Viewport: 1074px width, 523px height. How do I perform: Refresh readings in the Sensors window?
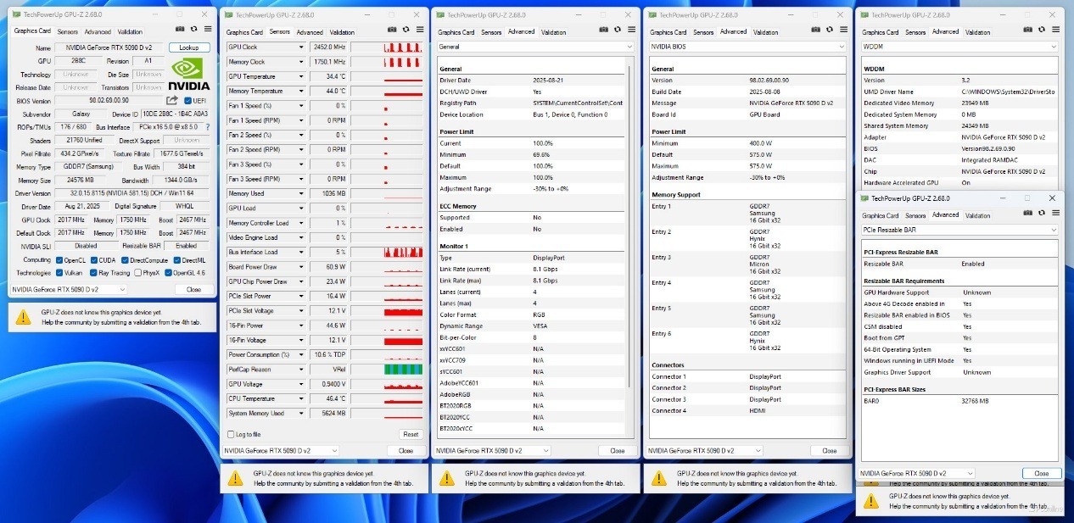(406, 31)
